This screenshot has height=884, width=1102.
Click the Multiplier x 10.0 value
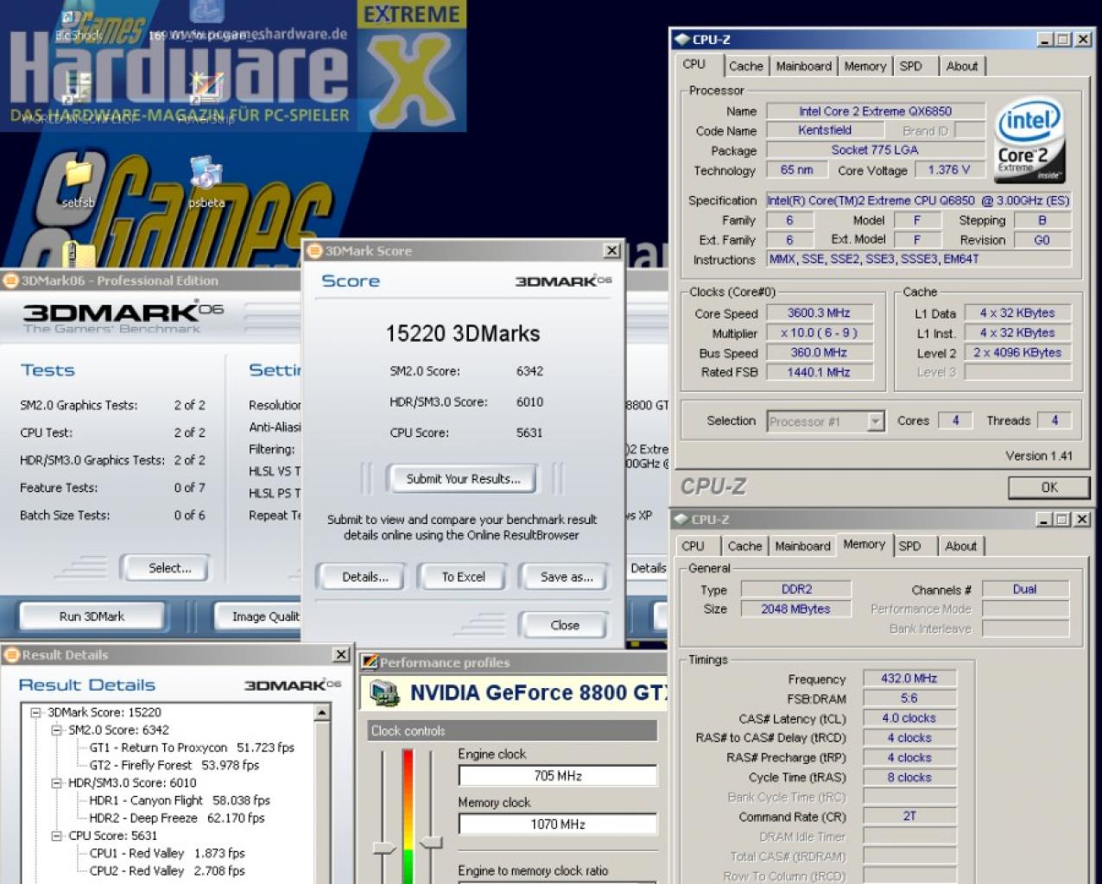(x=819, y=333)
